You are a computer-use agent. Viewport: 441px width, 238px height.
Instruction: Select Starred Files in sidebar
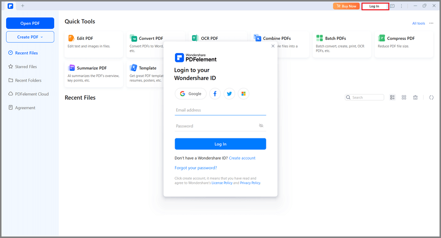26,67
